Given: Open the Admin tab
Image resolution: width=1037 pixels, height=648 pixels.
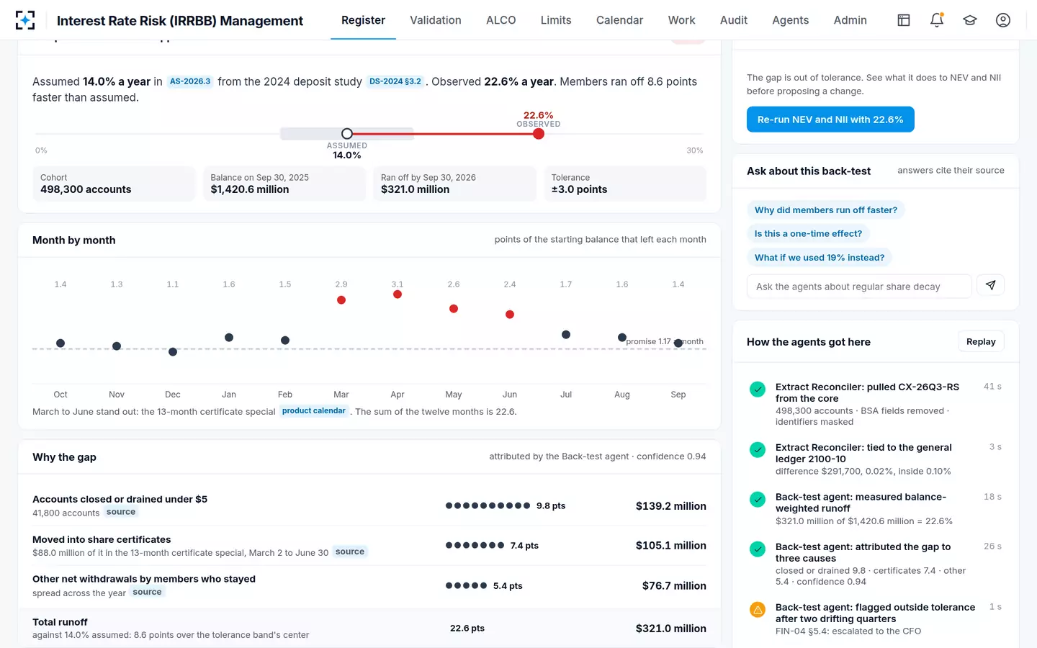Looking at the screenshot, I should click(850, 20).
